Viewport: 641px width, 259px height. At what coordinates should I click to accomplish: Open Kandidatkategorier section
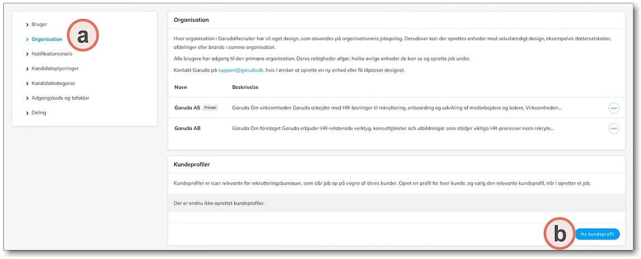53,83
